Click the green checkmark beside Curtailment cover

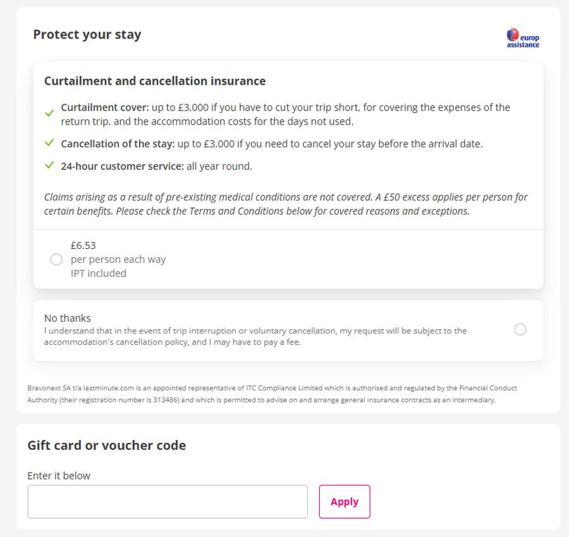[x=49, y=114]
